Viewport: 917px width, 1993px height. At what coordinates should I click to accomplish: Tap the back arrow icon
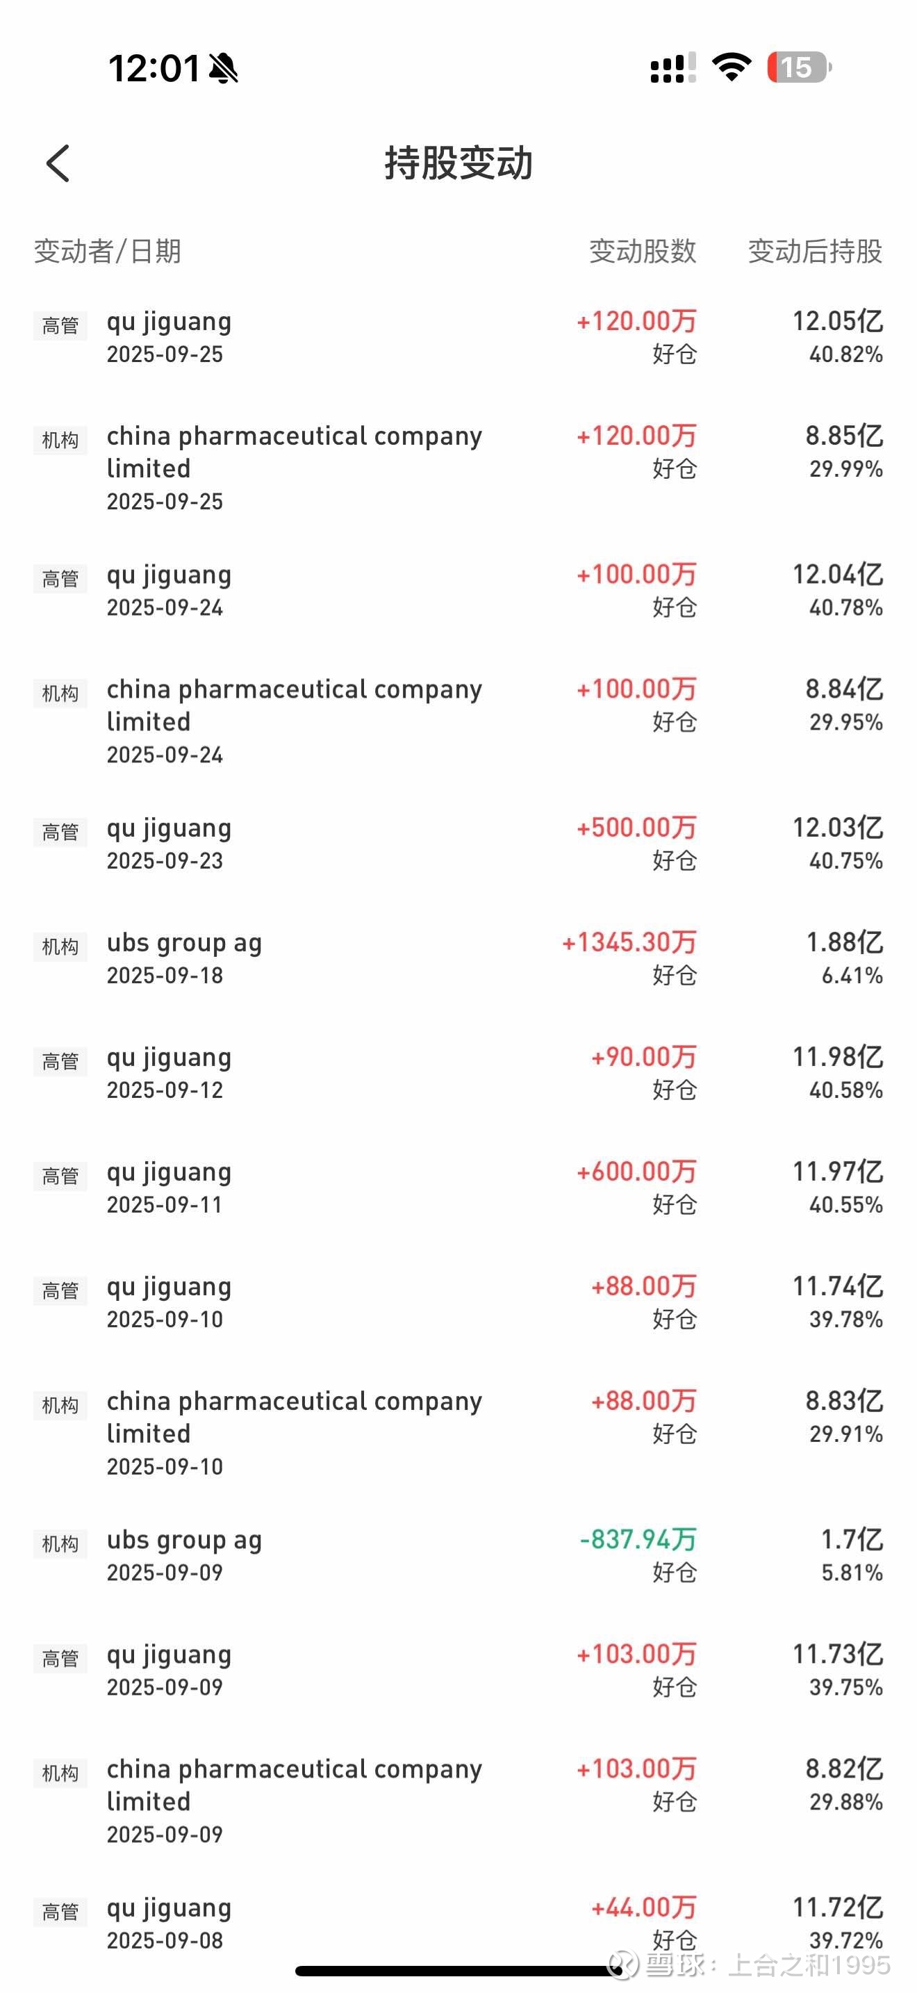tap(58, 163)
